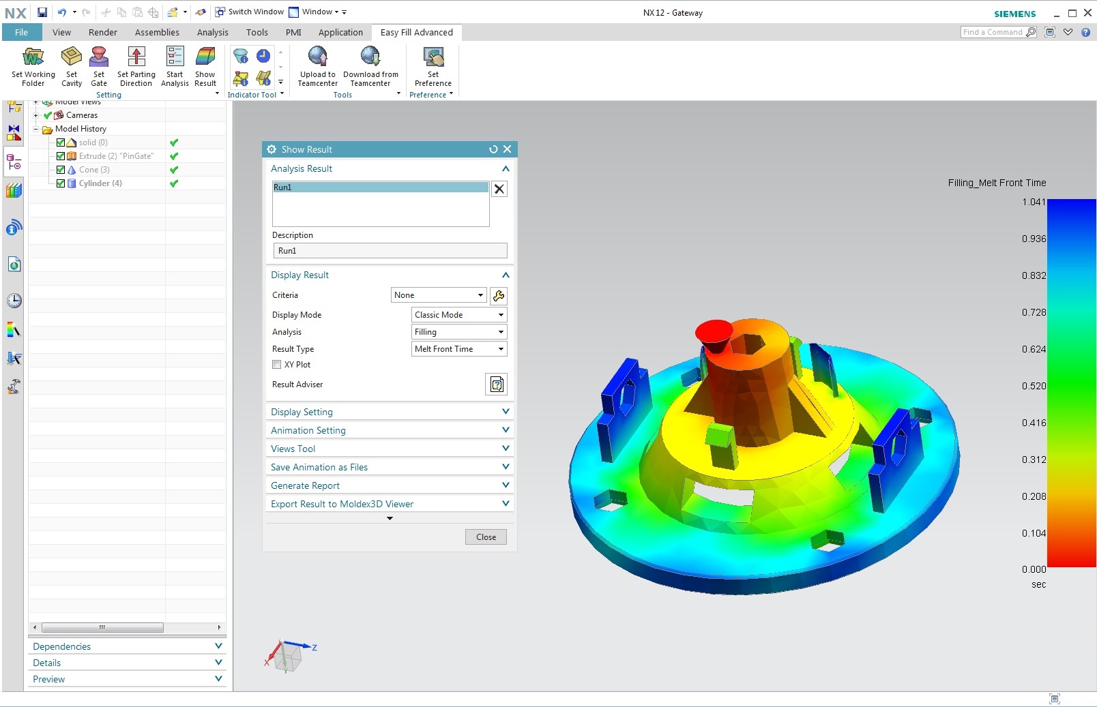
Task: Collapse the Display Result section
Action: (506, 275)
